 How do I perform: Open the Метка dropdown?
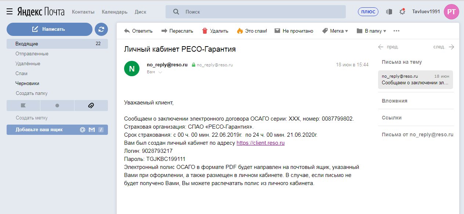335,31
